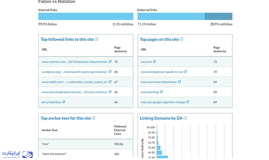This screenshot has height=160, width=269.
Task: Click the 900.8k followed external links value
Action: [119, 144]
